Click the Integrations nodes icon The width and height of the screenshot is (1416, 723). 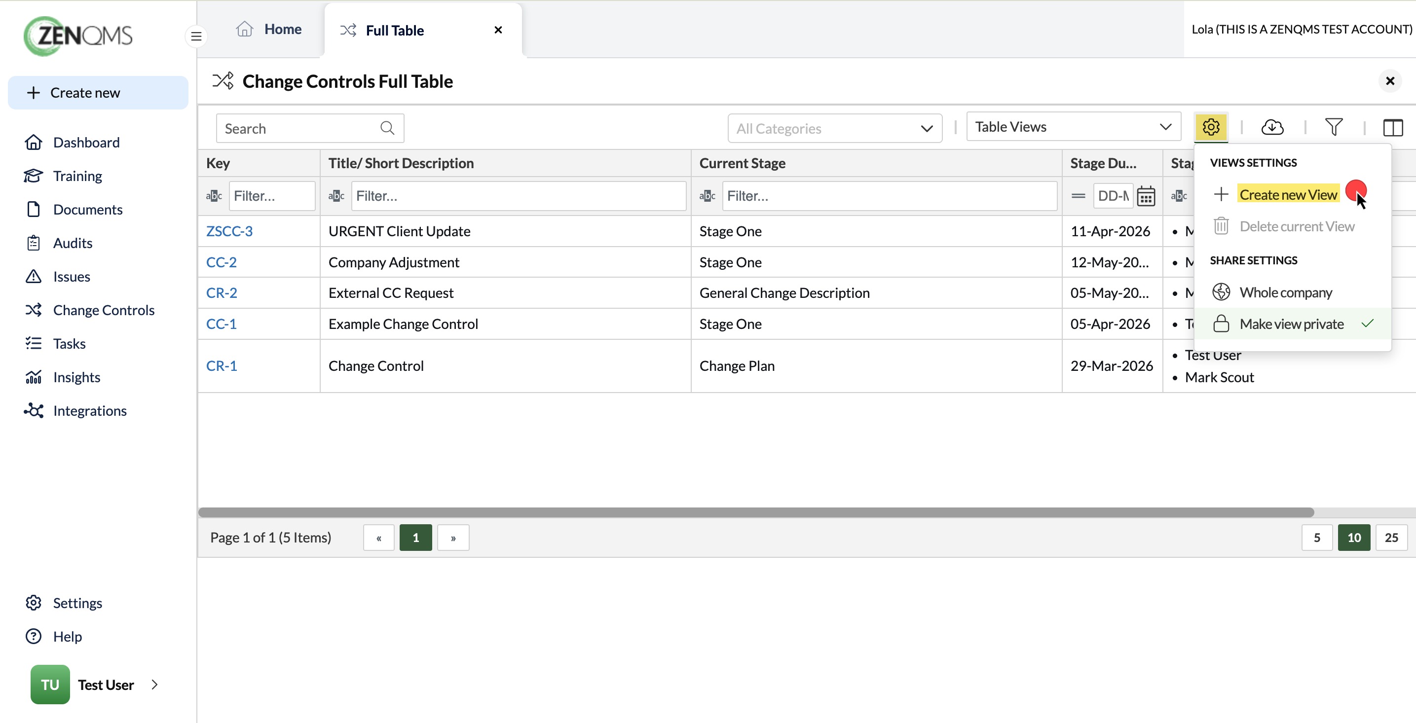[x=34, y=410]
